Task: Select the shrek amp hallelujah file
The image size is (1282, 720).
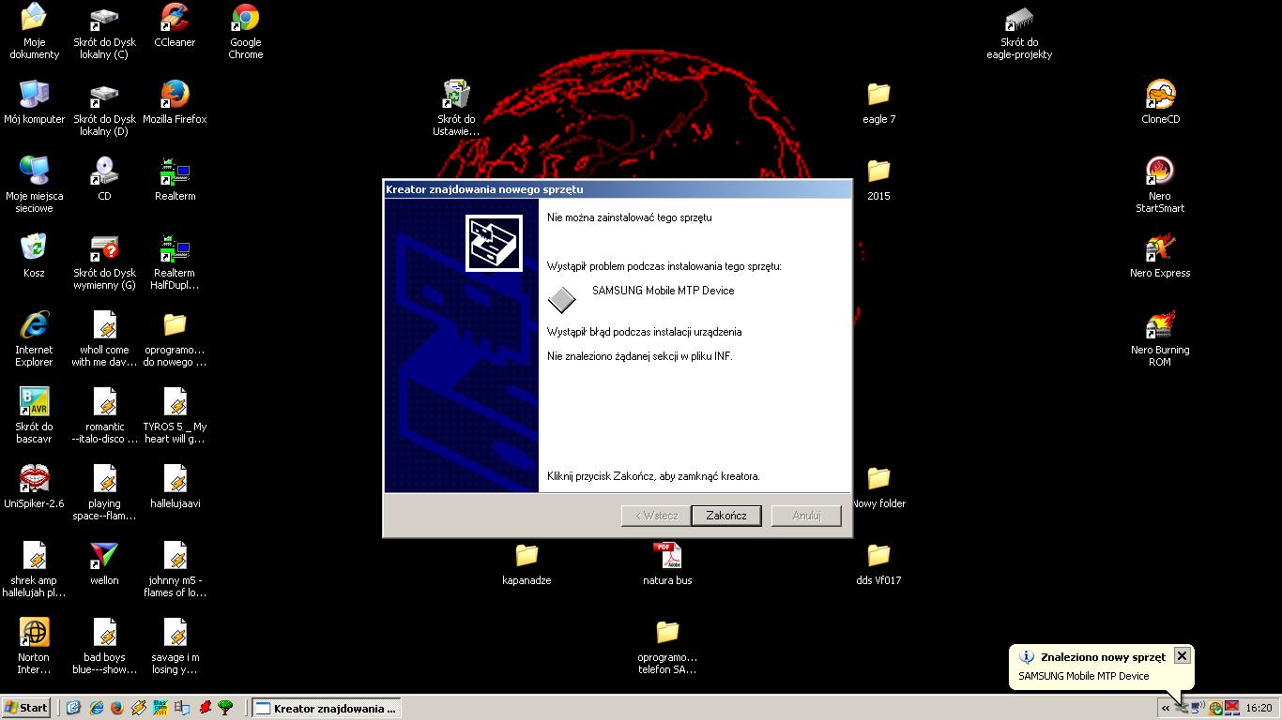Action: pos(34,569)
